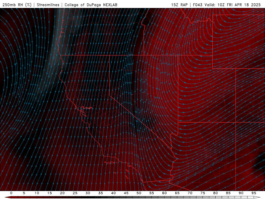
Task: Click "College of DuPage NEXLAB" text
Action: [91, 5]
